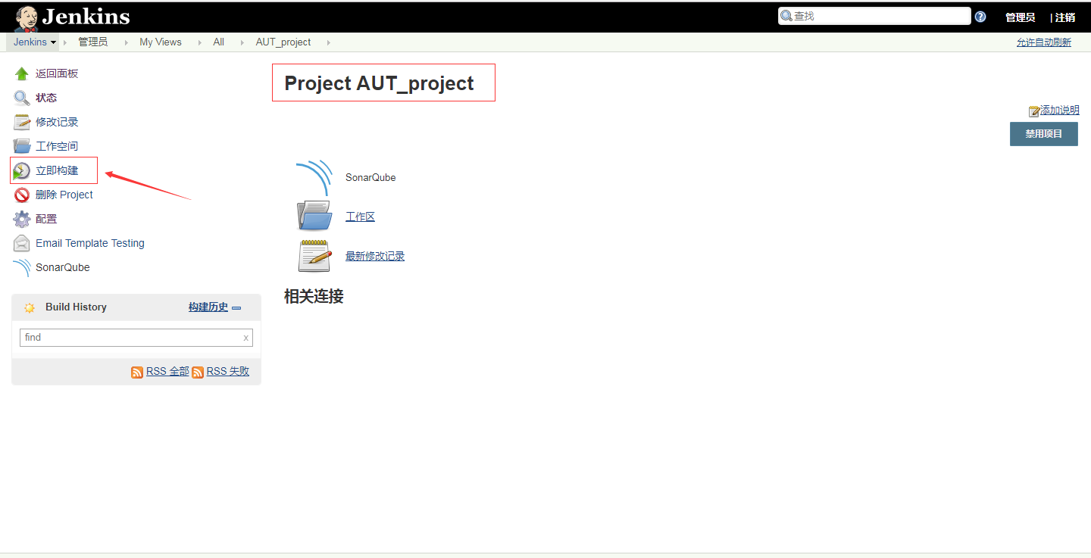Click 注销 to log out
1091x558 pixels.
pos(1065,17)
